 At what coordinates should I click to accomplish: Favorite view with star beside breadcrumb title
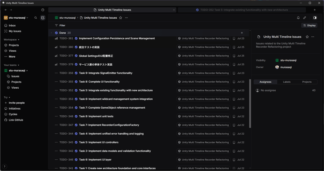click(x=120, y=18)
